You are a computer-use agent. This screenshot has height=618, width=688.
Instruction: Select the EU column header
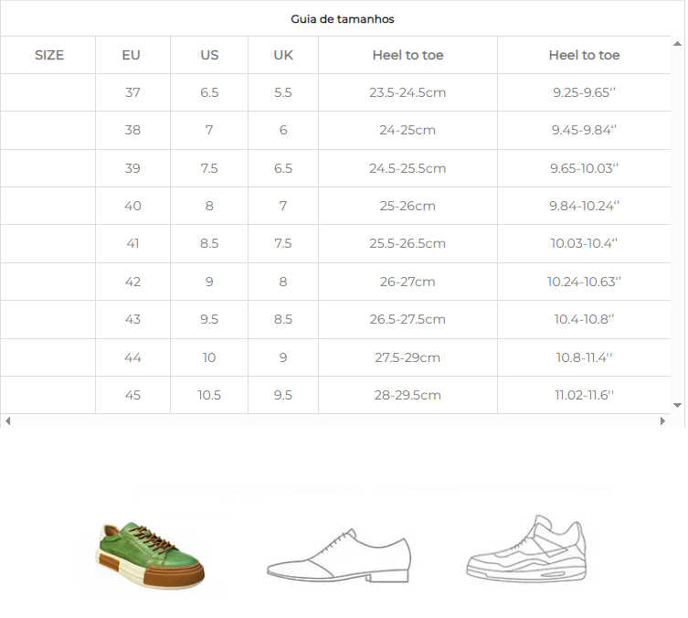click(x=132, y=55)
